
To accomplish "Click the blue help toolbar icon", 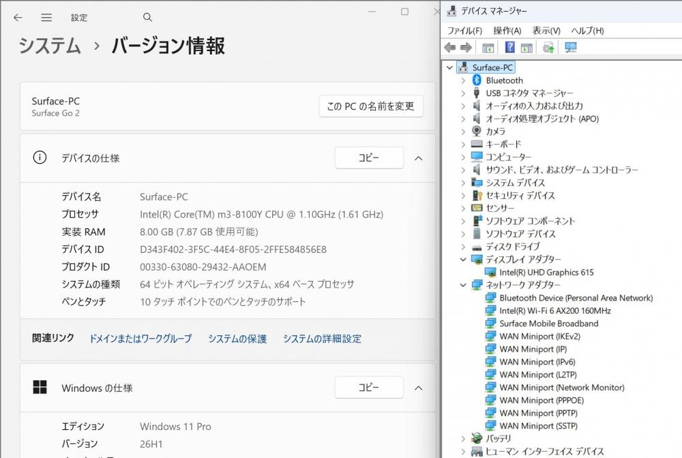I will click(x=509, y=47).
